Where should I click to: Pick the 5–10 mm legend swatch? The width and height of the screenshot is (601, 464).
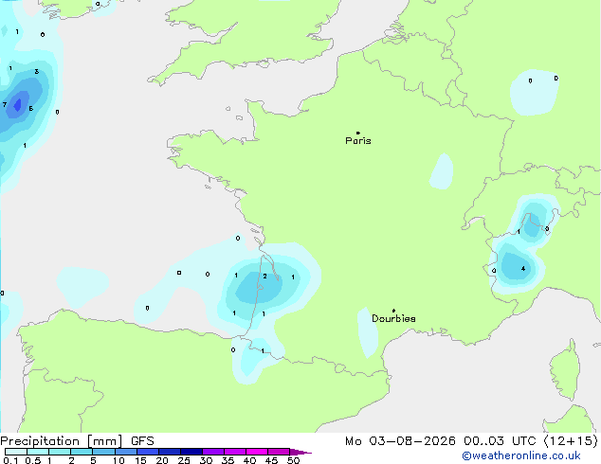[104, 452]
